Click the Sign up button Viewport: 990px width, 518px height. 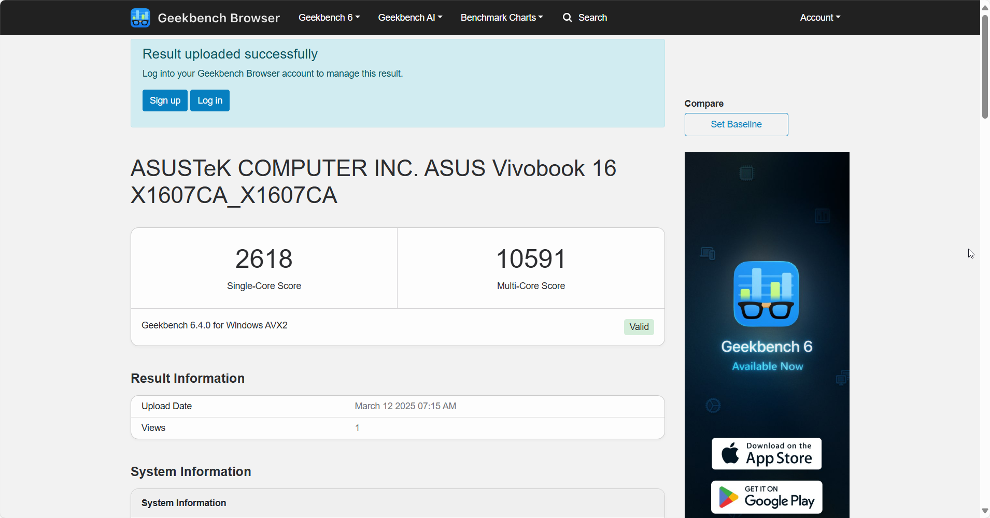165,100
